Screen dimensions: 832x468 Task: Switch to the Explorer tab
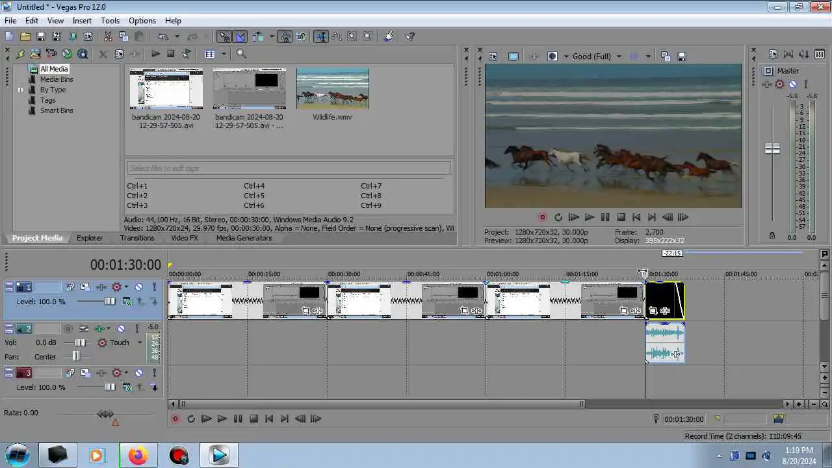coord(90,238)
